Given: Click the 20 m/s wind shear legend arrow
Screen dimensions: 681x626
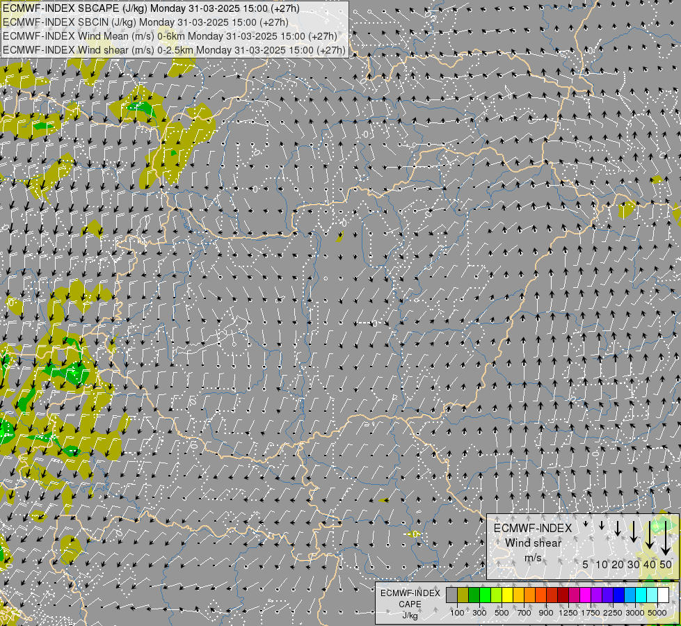Looking at the screenshot, I should 618,528.
